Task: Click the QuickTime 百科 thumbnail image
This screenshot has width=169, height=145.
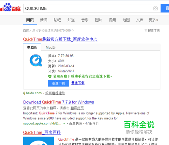Action: pos(39,141)
